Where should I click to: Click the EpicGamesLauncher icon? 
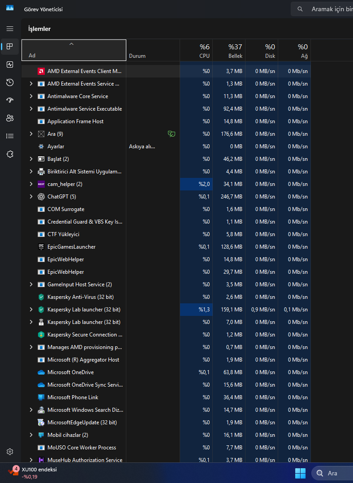point(41,247)
